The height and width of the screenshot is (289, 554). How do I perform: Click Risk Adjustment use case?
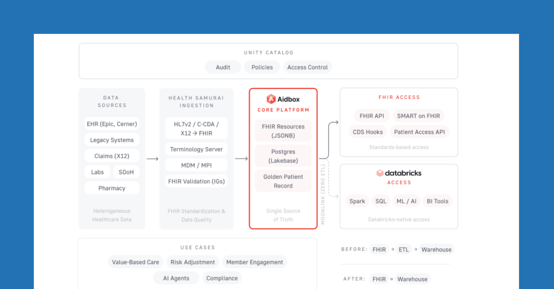tap(193, 262)
